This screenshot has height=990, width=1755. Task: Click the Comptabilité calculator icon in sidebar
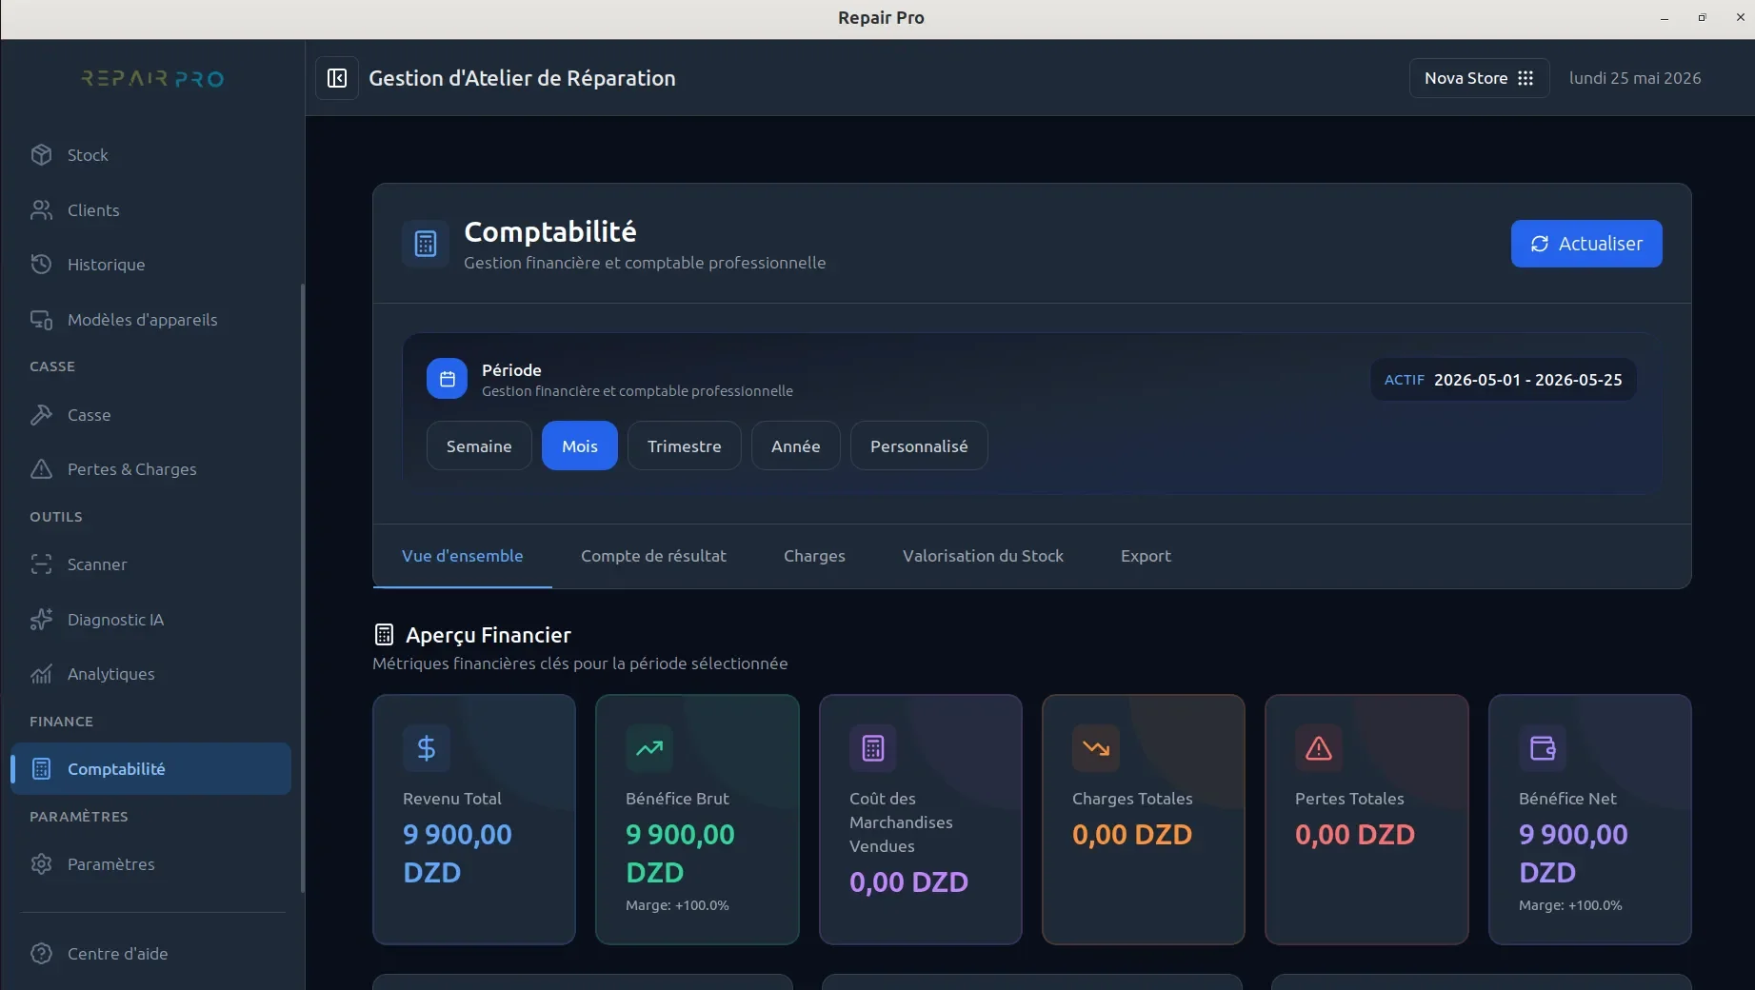[x=41, y=768]
